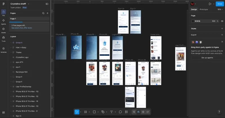225x118 pixels.
Task: Expand the Html → Body layer
Action: pos(11,48)
